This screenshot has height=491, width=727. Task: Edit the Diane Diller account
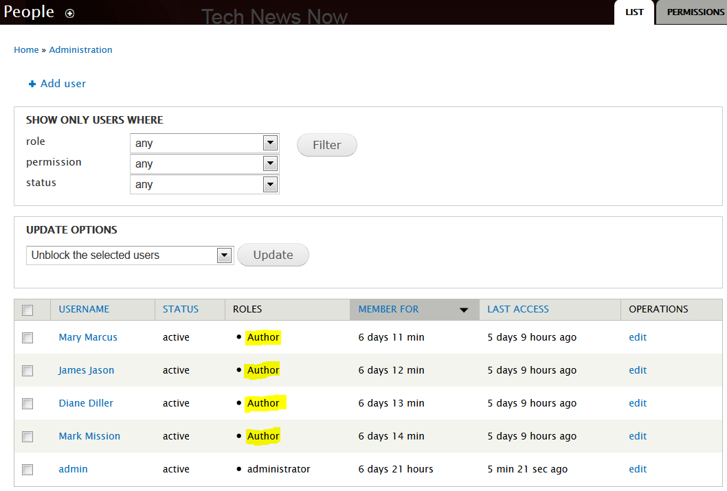coord(638,403)
